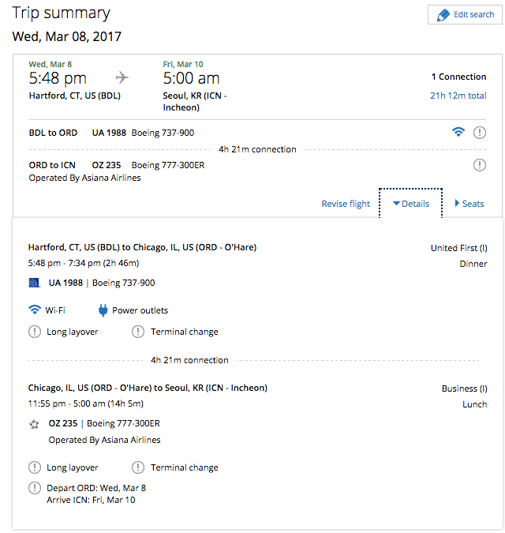Click '5:48 pm - 7:34 pm (2h 46m)' text
The width and height of the screenshot is (505, 533).
(84, 263)
